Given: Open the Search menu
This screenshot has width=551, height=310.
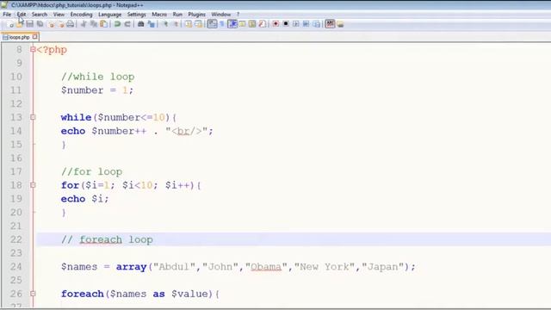Looking at the screenshot, I should click(40, 15).
